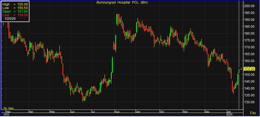
Task: Click the No Gaps indicator label
Action: 9,108
